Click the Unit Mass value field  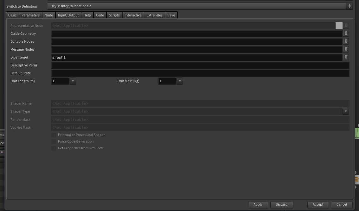(167, 81)
